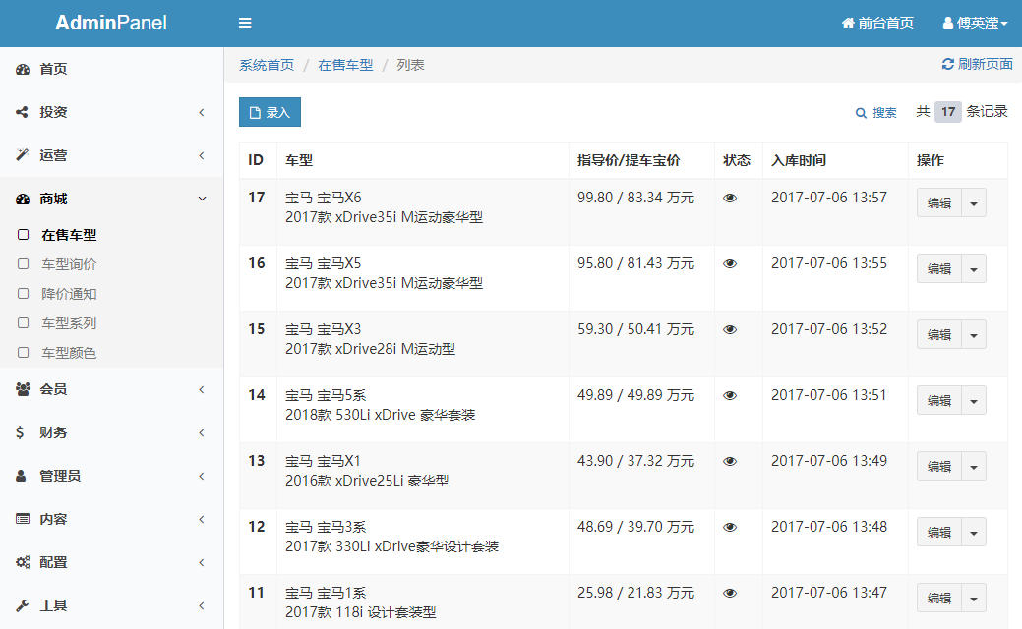Click 编辑 for the 宝马X5 row
Screen dimensions: 1022x629
tap(939, 269)
